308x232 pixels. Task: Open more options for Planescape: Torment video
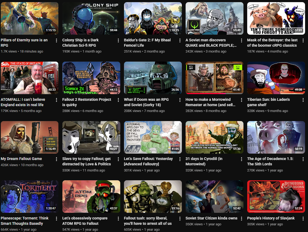[x=56, y=218]
